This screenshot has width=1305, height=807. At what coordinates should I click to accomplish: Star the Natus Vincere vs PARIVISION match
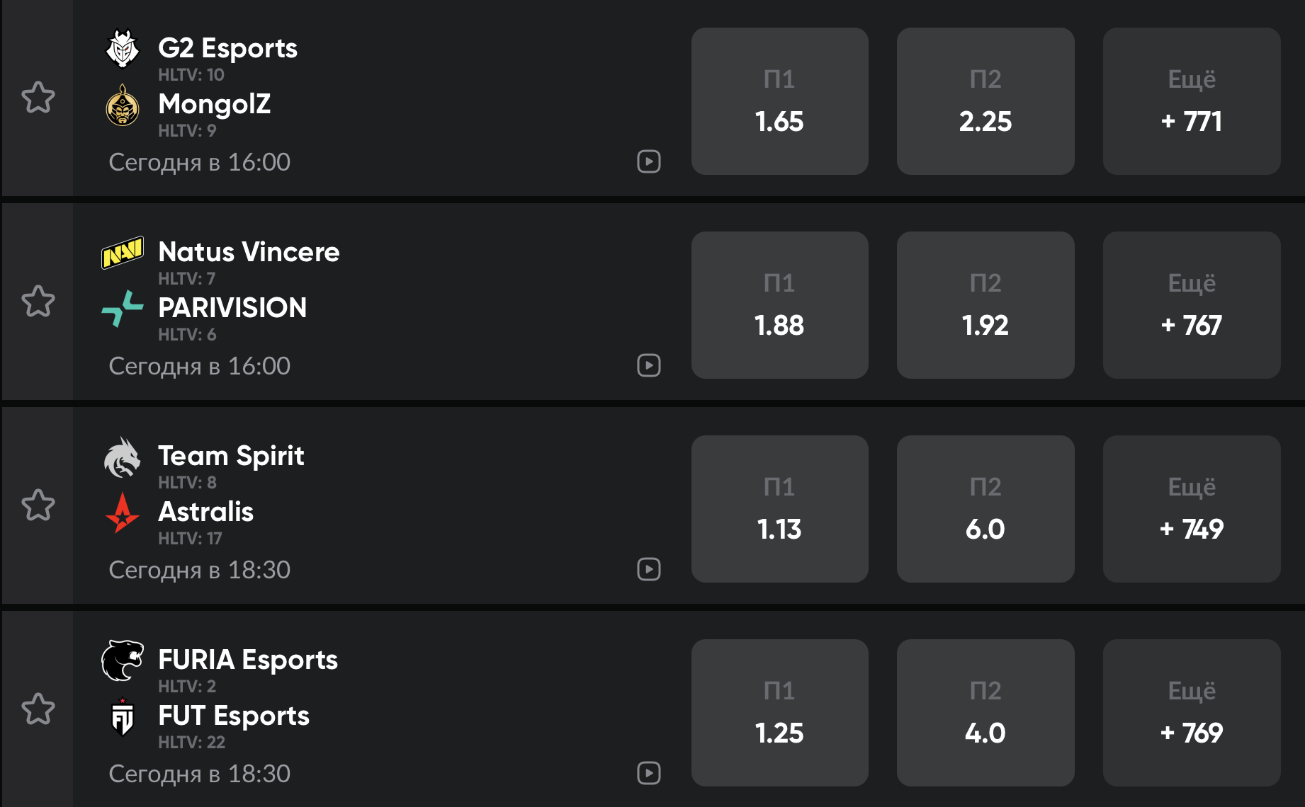(38, 302)
